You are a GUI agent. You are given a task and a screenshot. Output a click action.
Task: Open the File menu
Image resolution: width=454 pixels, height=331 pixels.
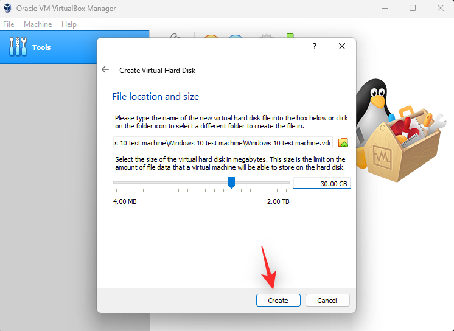click(9, 24)
